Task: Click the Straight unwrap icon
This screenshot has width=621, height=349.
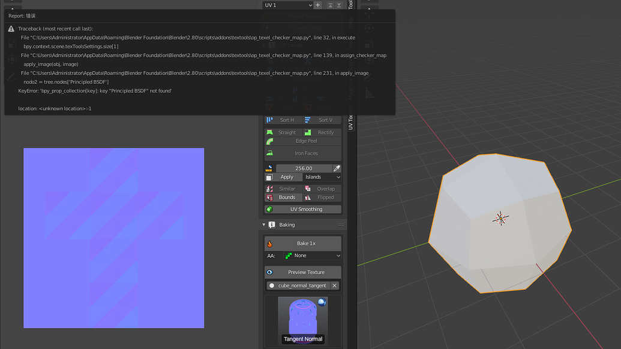Action: [x=271, y=132]
